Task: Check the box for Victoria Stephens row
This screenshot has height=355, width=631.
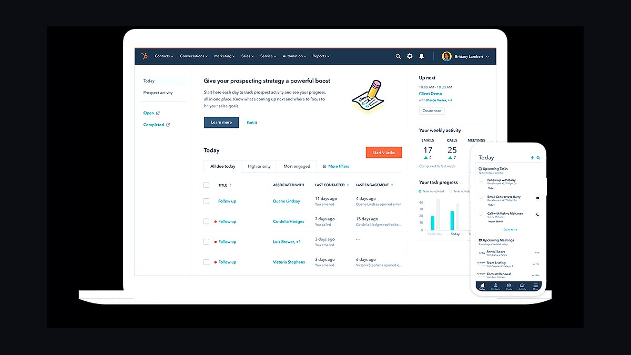Action: pos(206,262)
